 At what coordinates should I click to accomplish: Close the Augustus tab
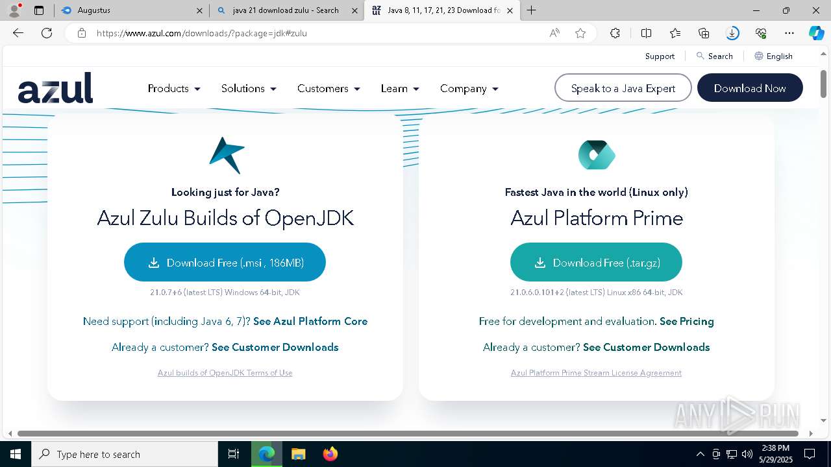click(x=200, y=10)
